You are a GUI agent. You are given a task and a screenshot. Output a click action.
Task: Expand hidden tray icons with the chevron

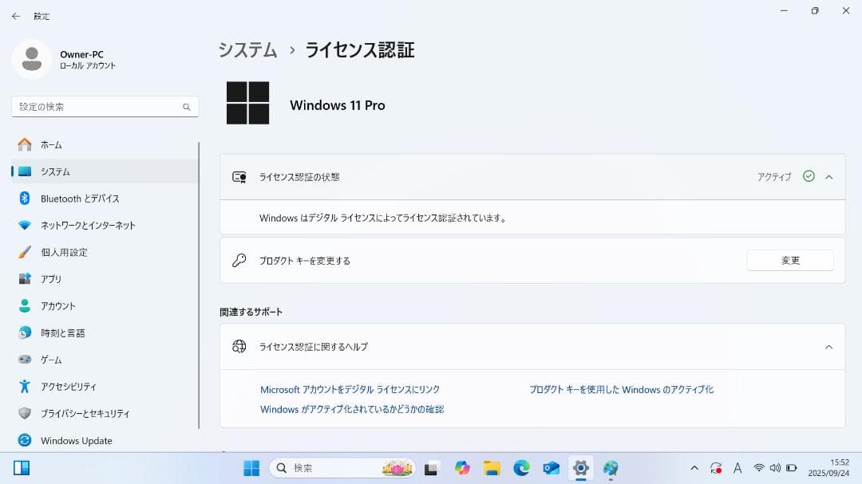695,469
